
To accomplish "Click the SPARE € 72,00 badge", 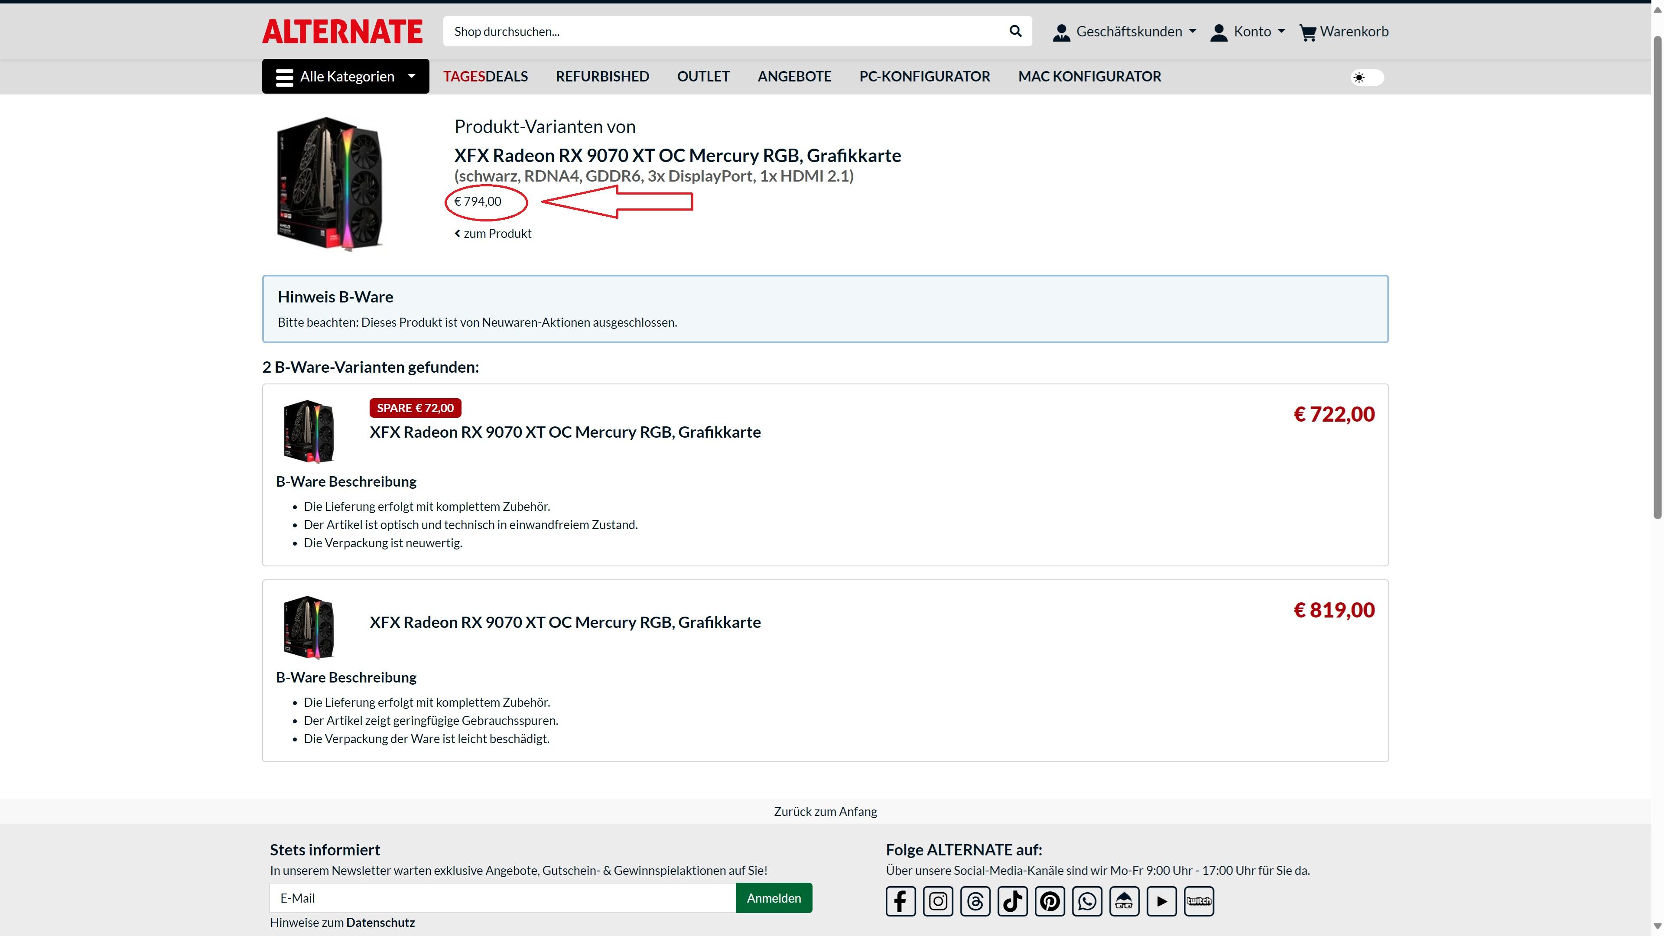I will 415,408.
